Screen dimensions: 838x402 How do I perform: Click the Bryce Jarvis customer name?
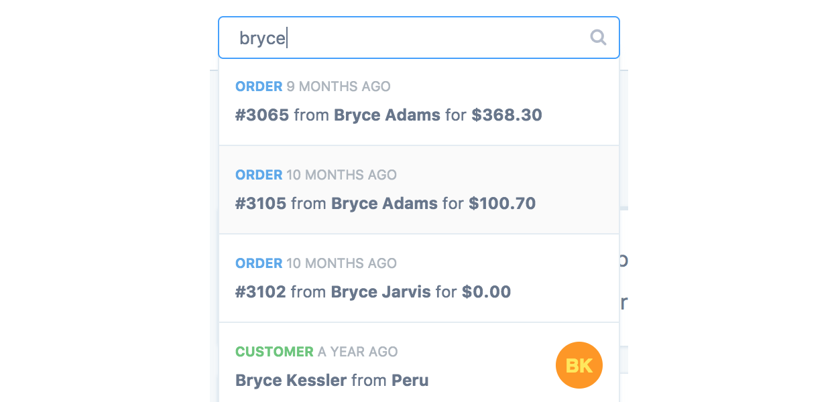coord(381,292)
